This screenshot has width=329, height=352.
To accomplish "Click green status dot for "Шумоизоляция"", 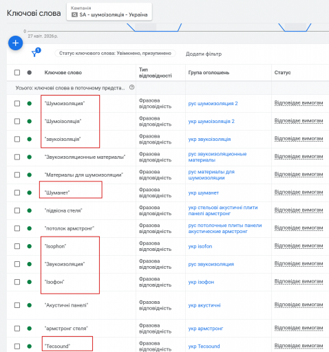I will (x=30, y=103).
